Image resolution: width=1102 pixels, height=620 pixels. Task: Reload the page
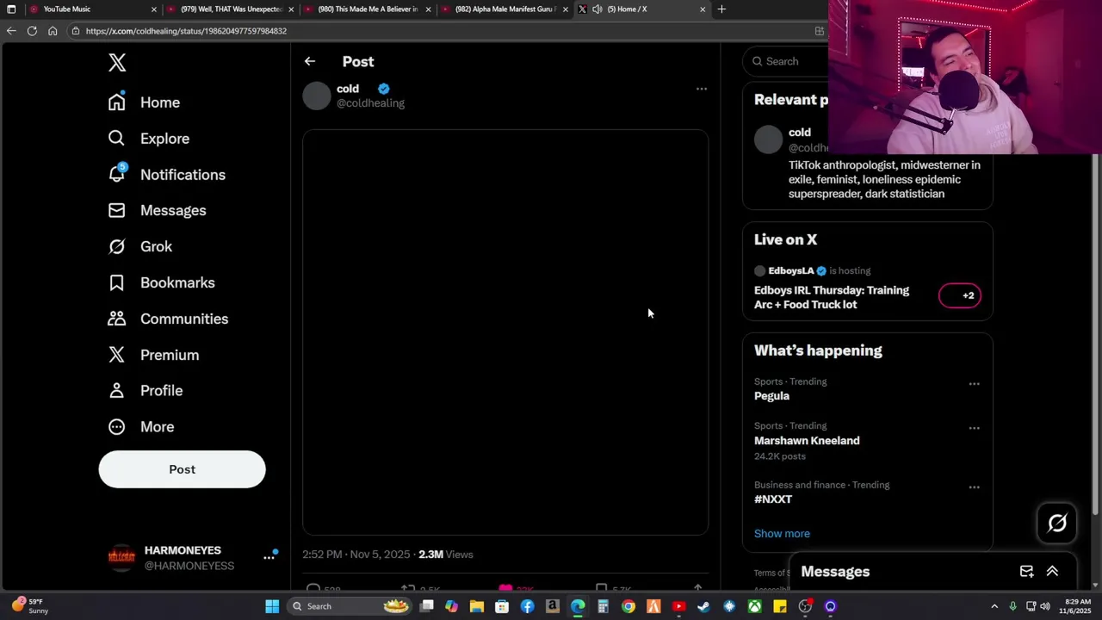click(32, 31)
